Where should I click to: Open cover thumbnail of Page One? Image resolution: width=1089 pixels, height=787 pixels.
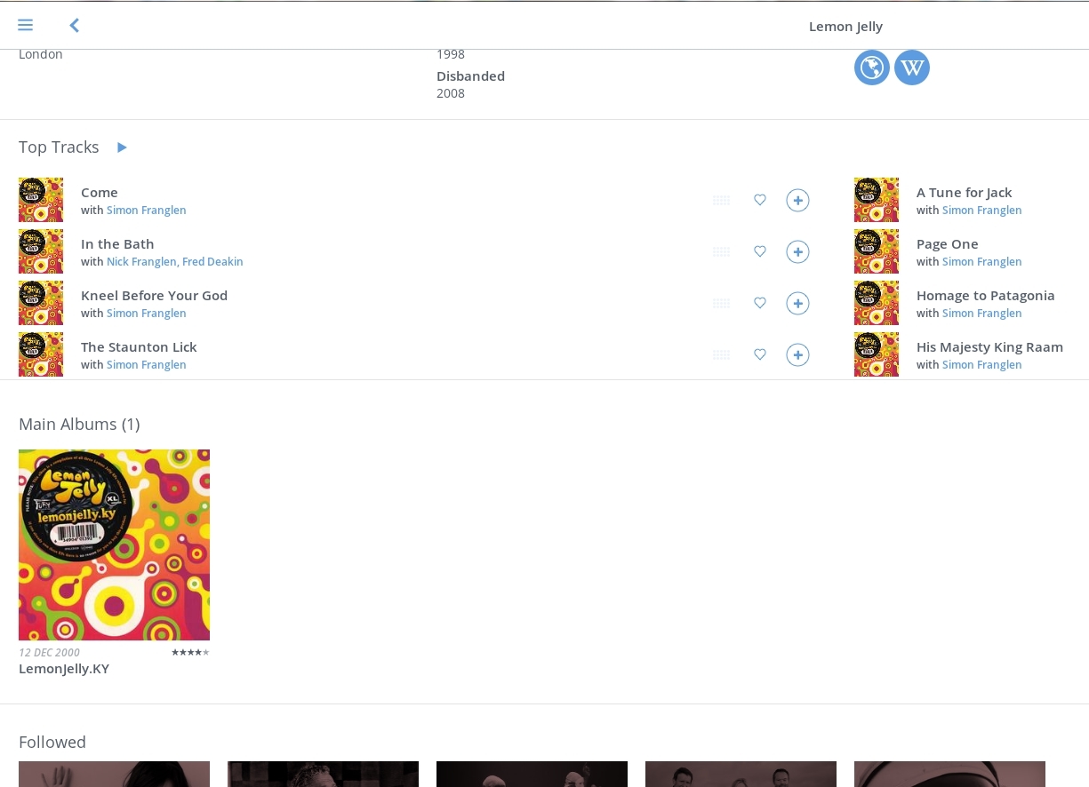click(x=877, y=251)
